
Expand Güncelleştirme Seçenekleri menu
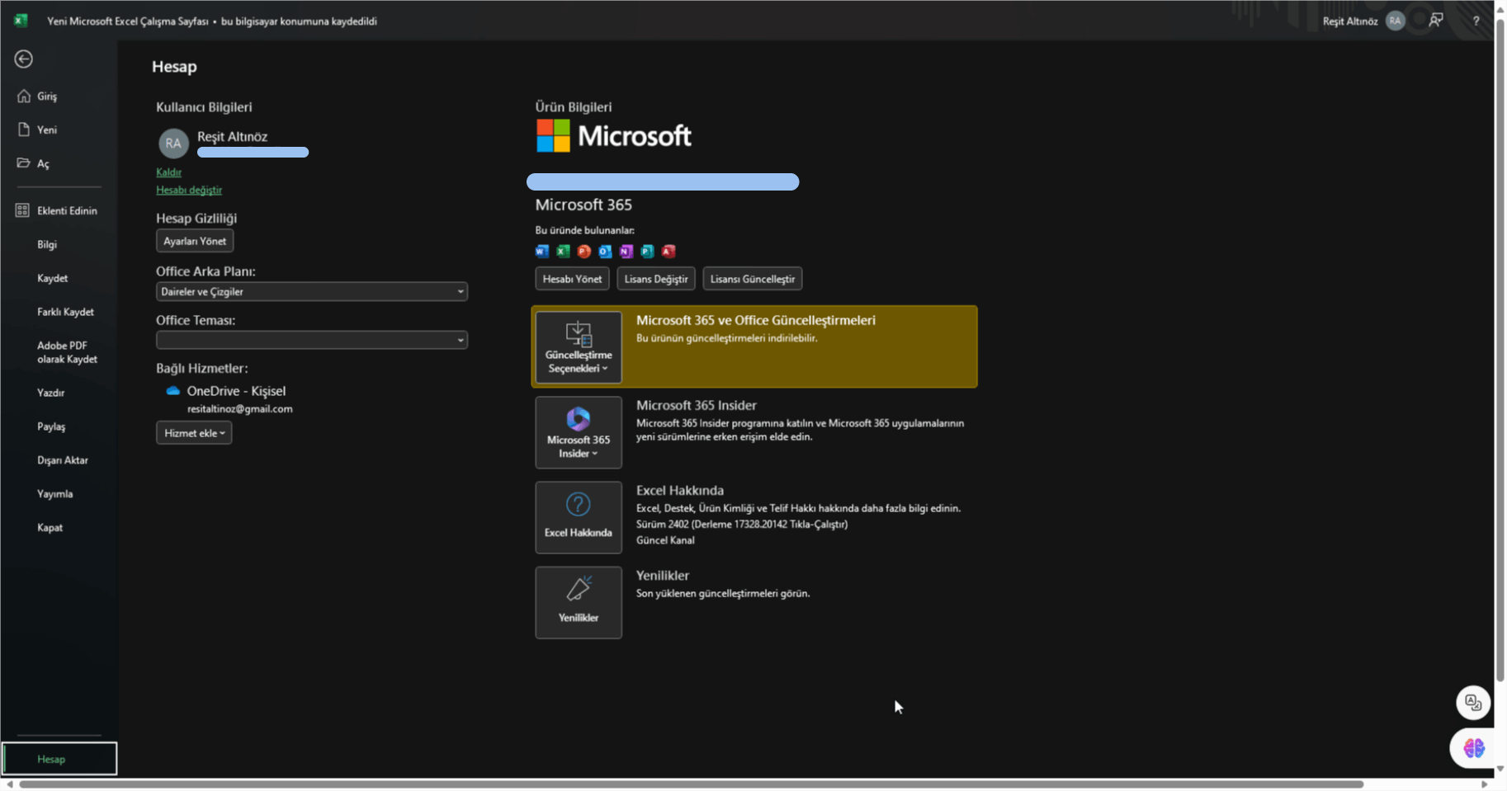[x=579, y=347]
